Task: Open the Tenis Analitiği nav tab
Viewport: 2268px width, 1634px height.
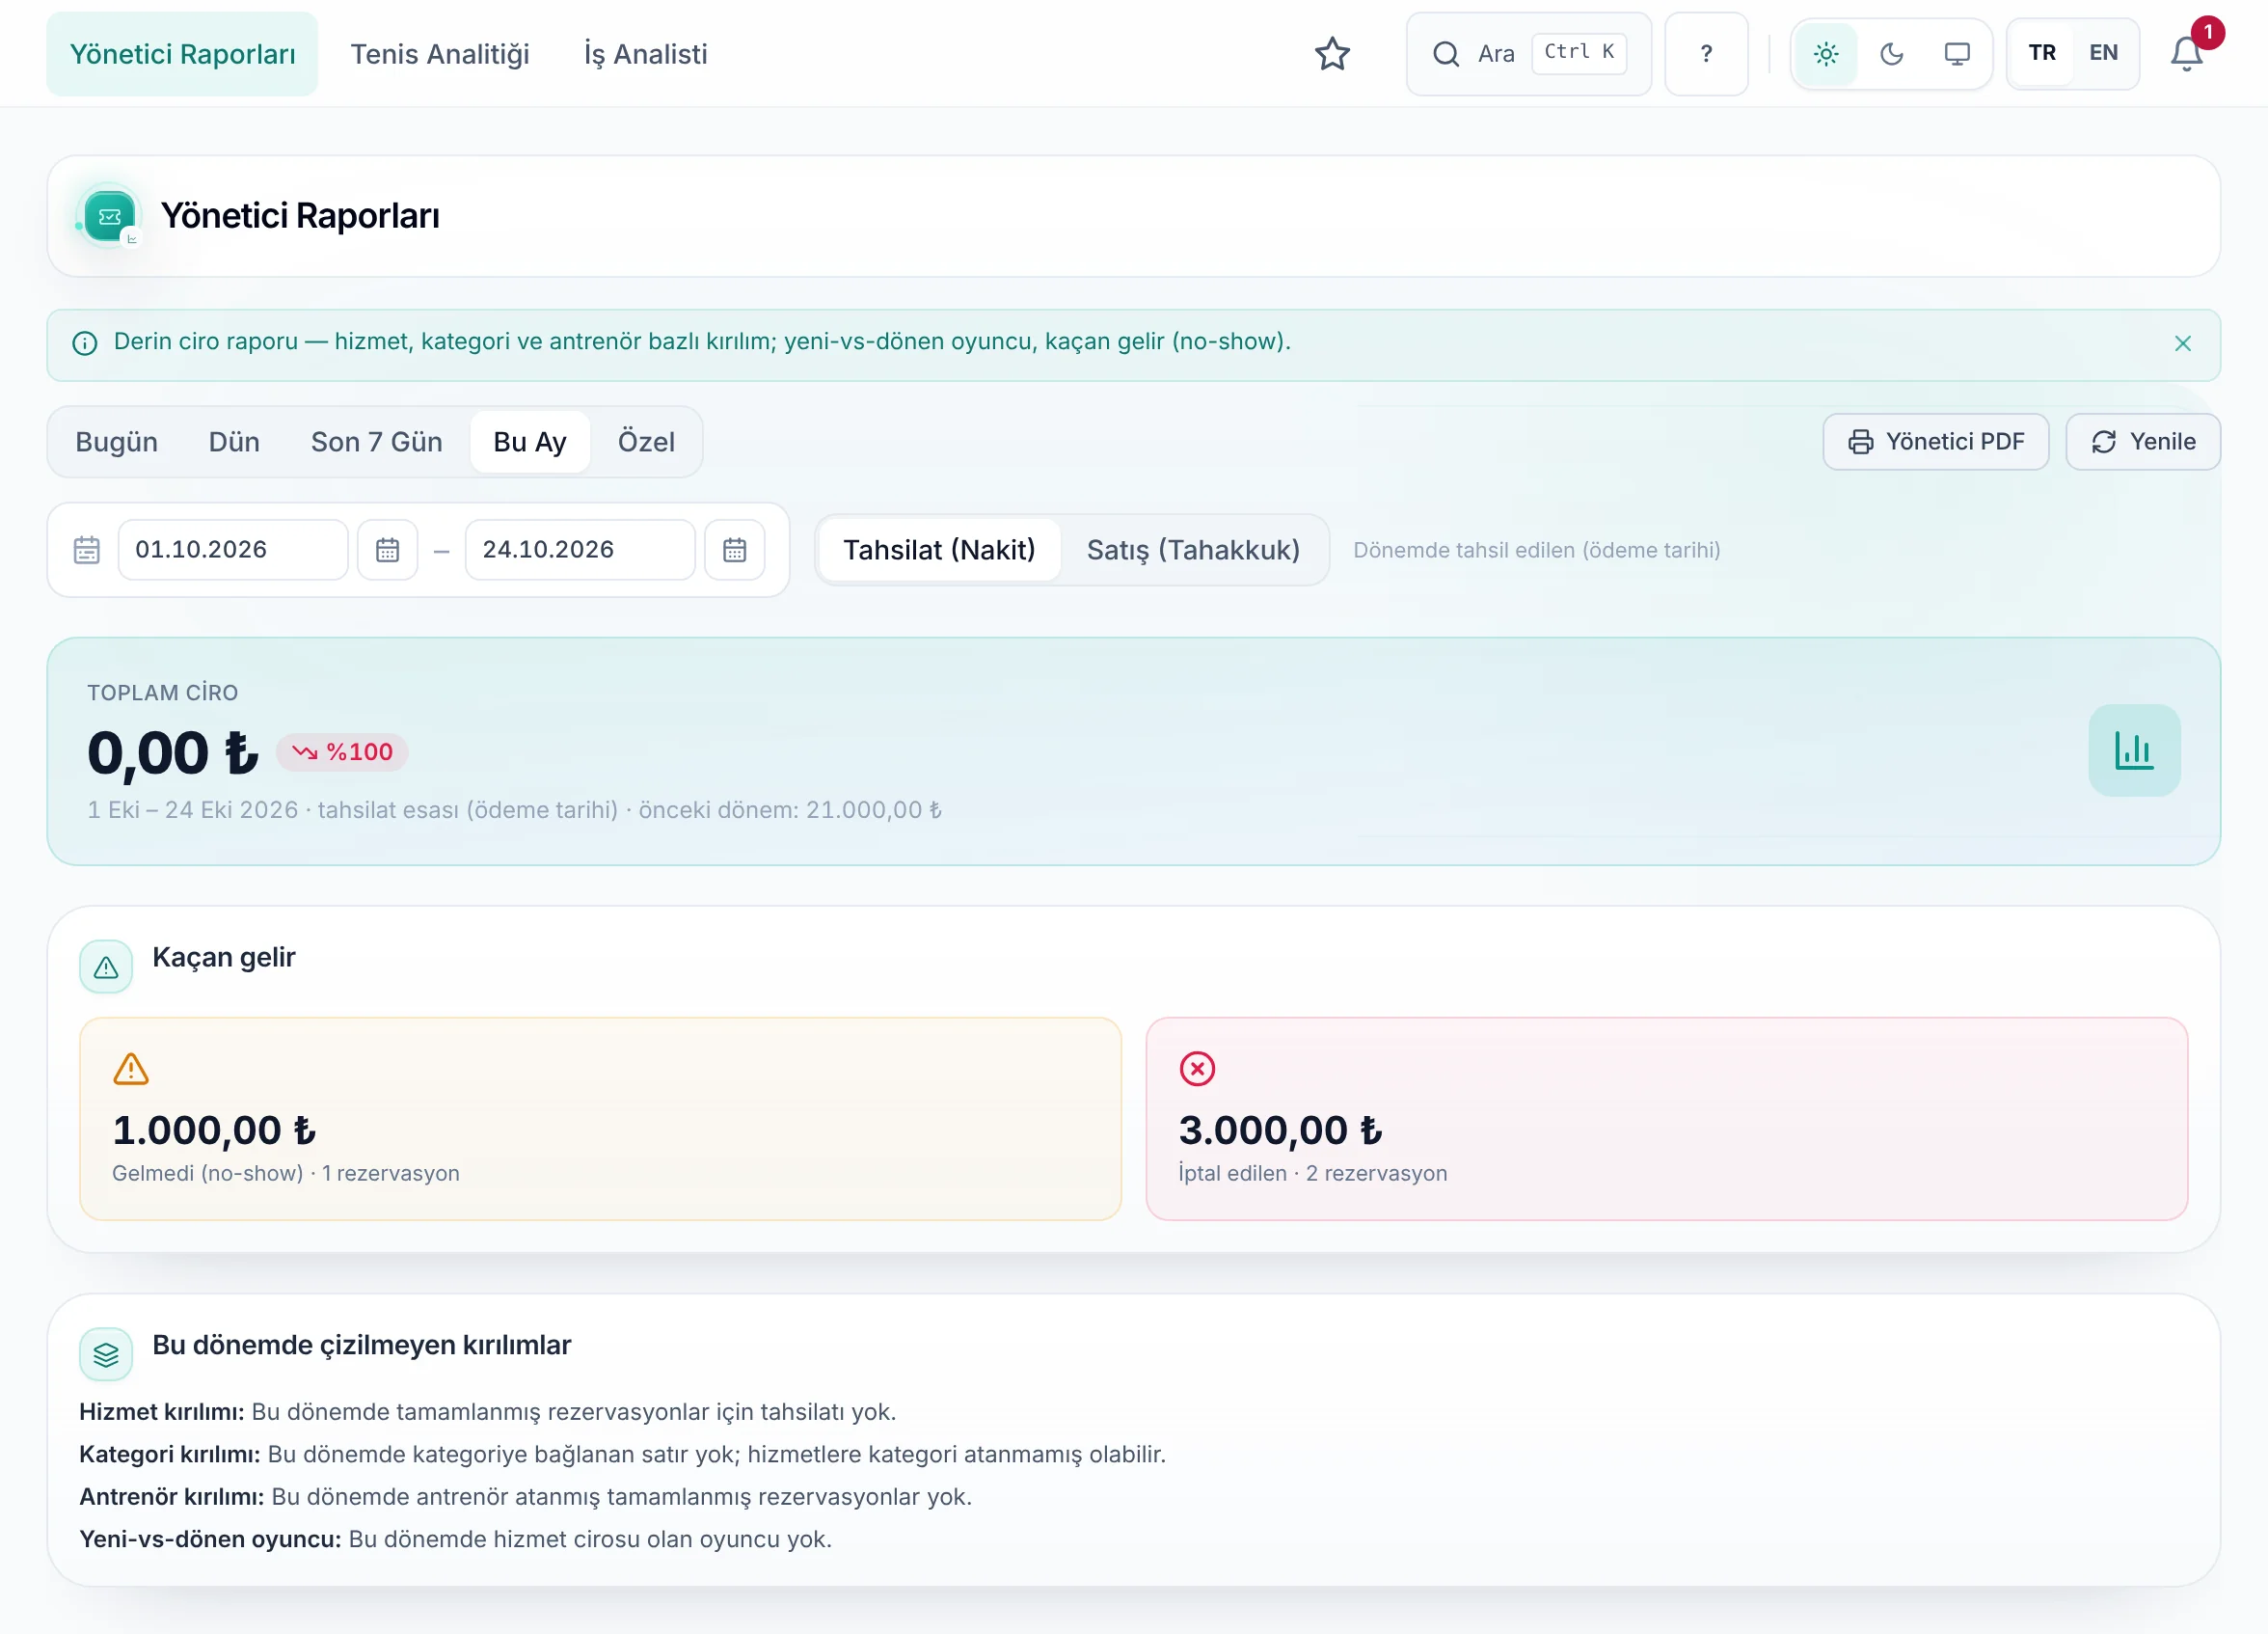Action: point(440,54)
